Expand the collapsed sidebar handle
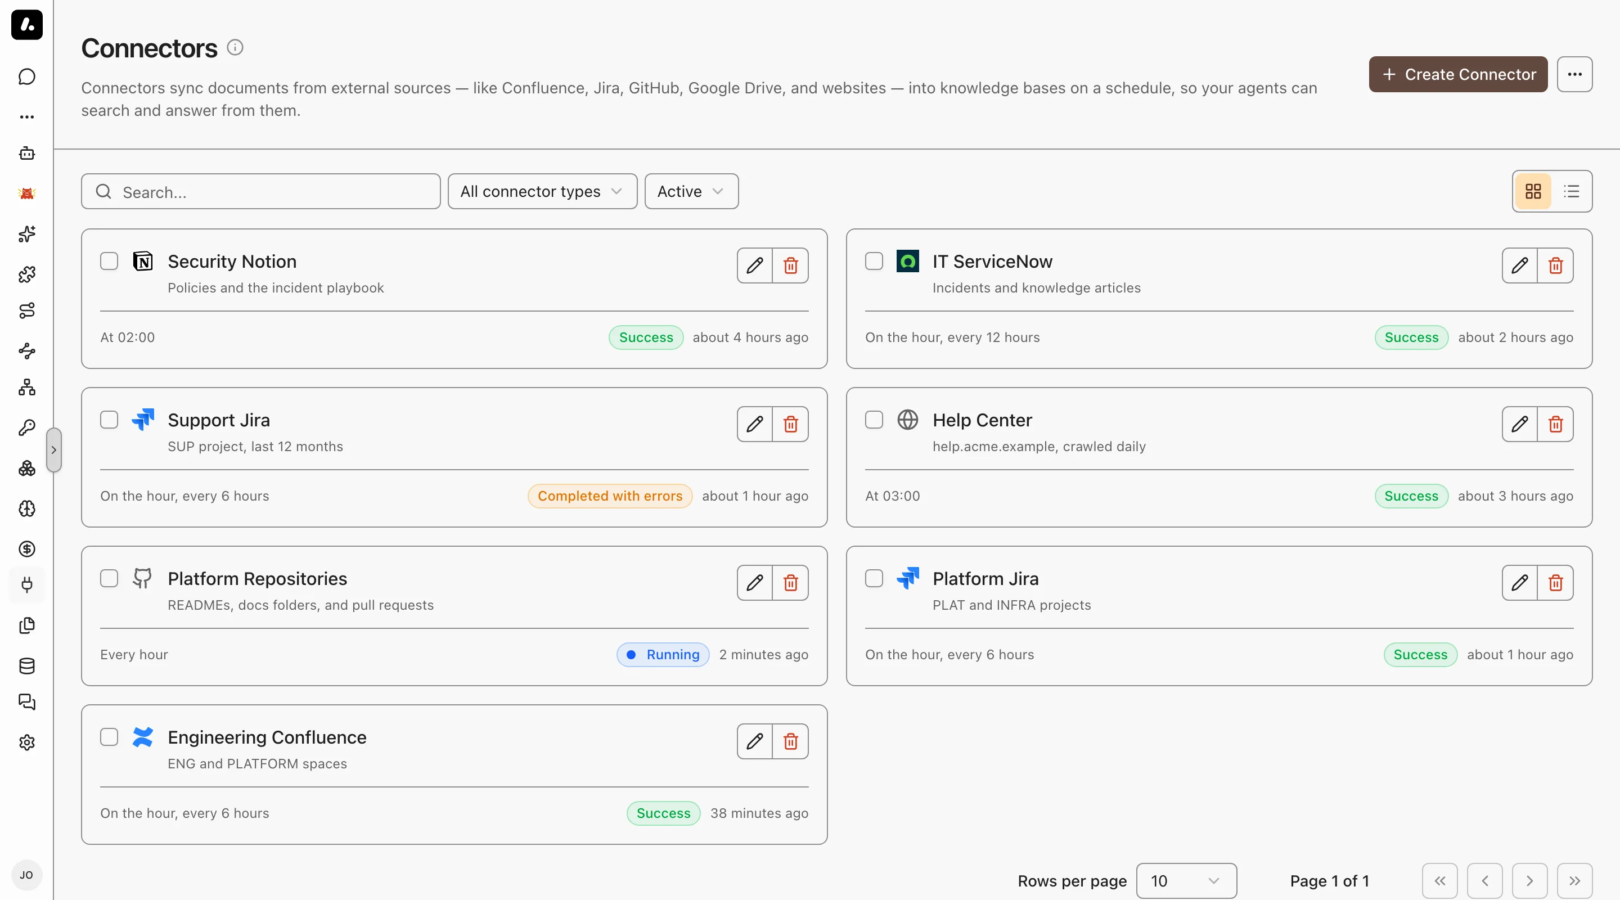Viewport: 1620px width, 900px height. click(x=54, y=449)
